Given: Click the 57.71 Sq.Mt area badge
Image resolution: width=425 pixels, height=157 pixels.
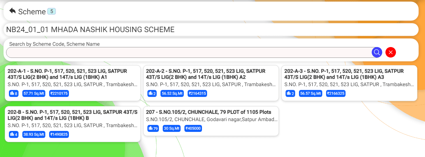Looking at the screenshot, I should point(34,93).
